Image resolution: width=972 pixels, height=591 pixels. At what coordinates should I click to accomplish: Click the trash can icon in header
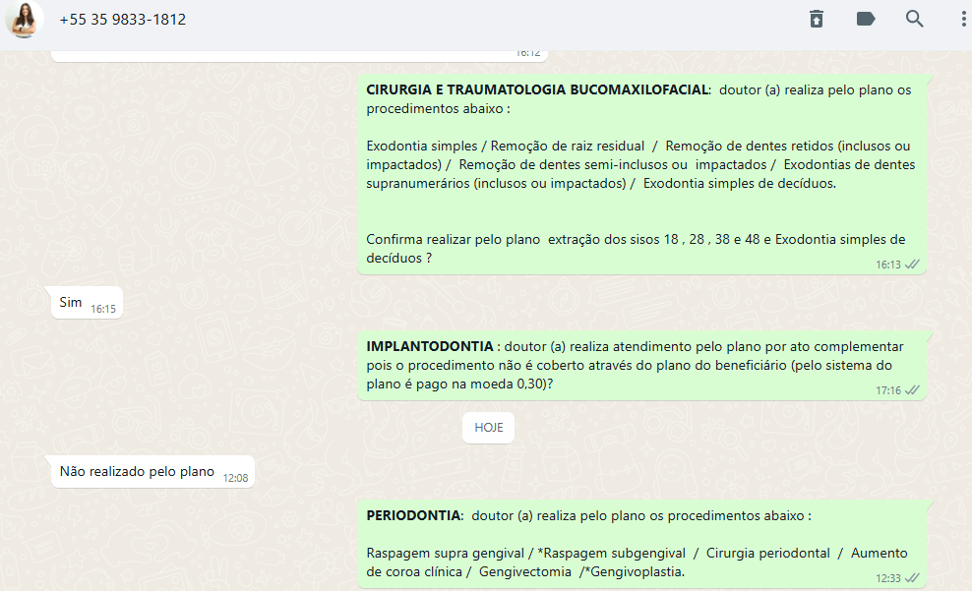[x=817, y=20]
